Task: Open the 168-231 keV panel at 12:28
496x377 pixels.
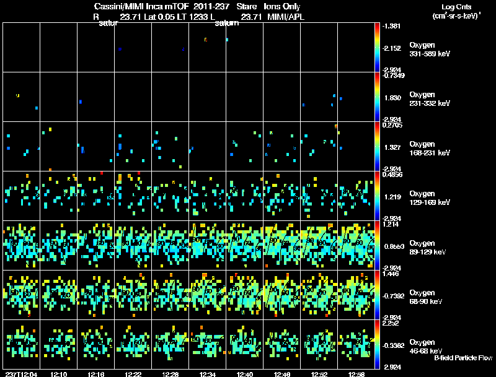Action: (170, 147)
